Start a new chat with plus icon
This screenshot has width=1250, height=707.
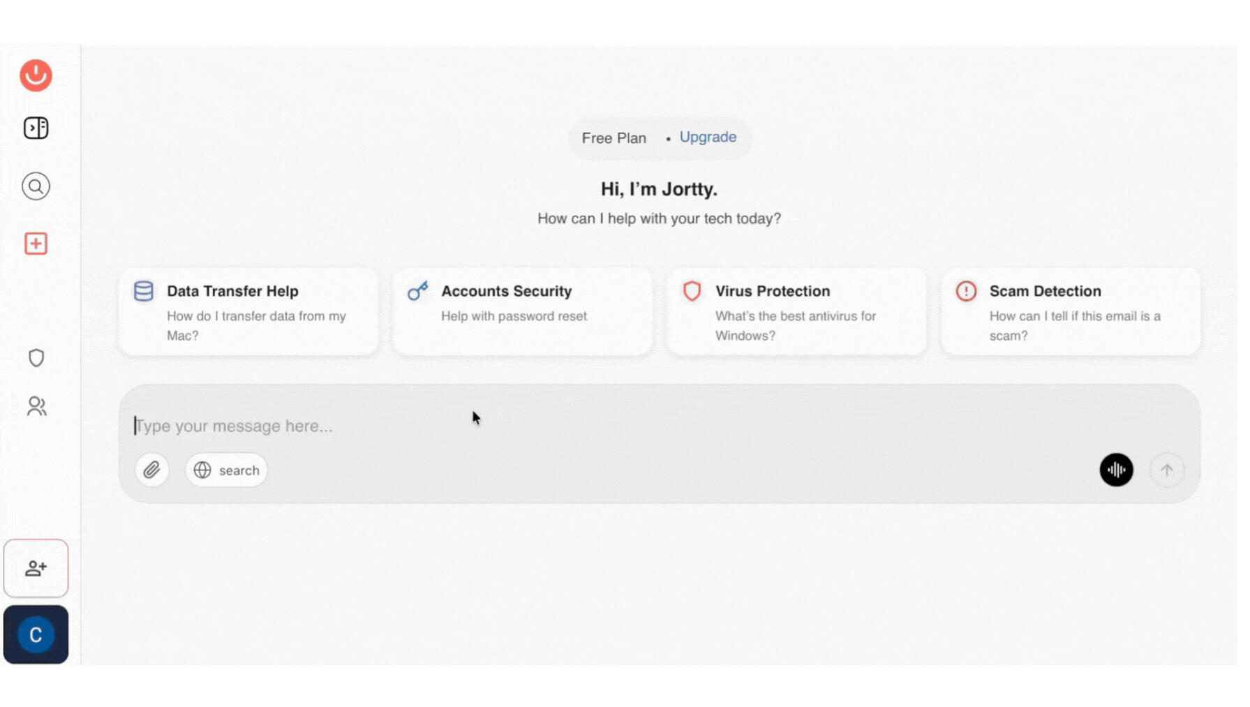click(x=36, y=244)
